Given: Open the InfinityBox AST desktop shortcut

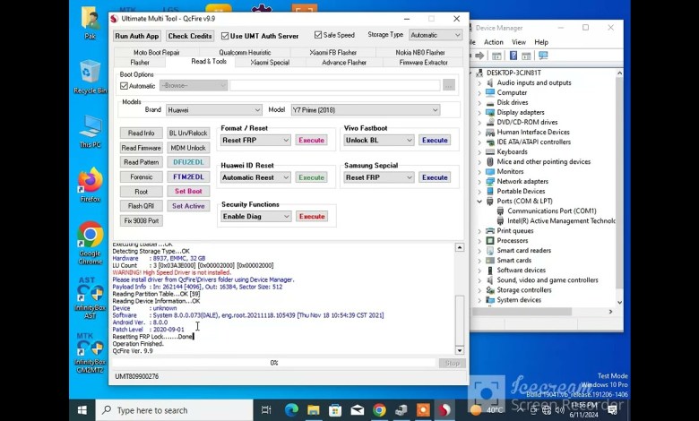Looking at the screenshot, I should click(90, 297).
